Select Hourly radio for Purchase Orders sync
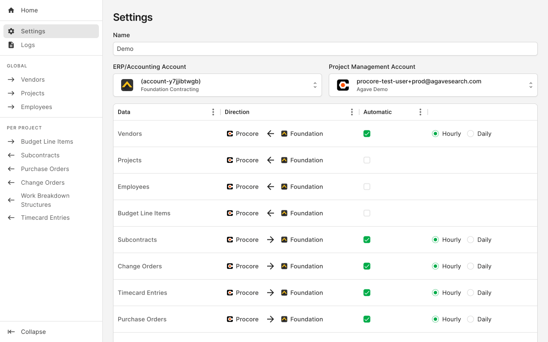This screenshot has width=548, height=342. (435, 319)
